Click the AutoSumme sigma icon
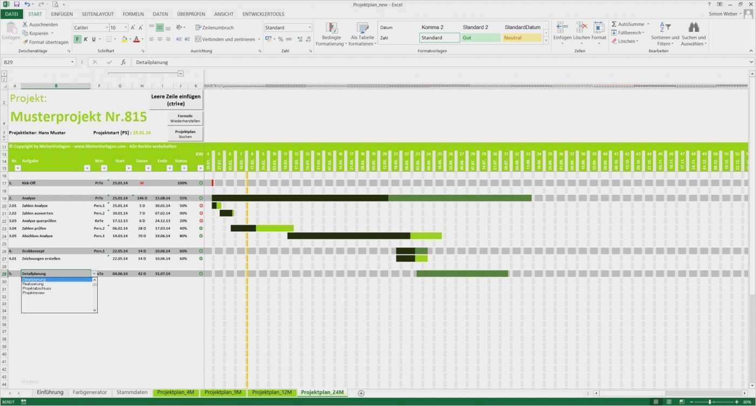Viewport: 756px width, 406px height. point(614,24)
